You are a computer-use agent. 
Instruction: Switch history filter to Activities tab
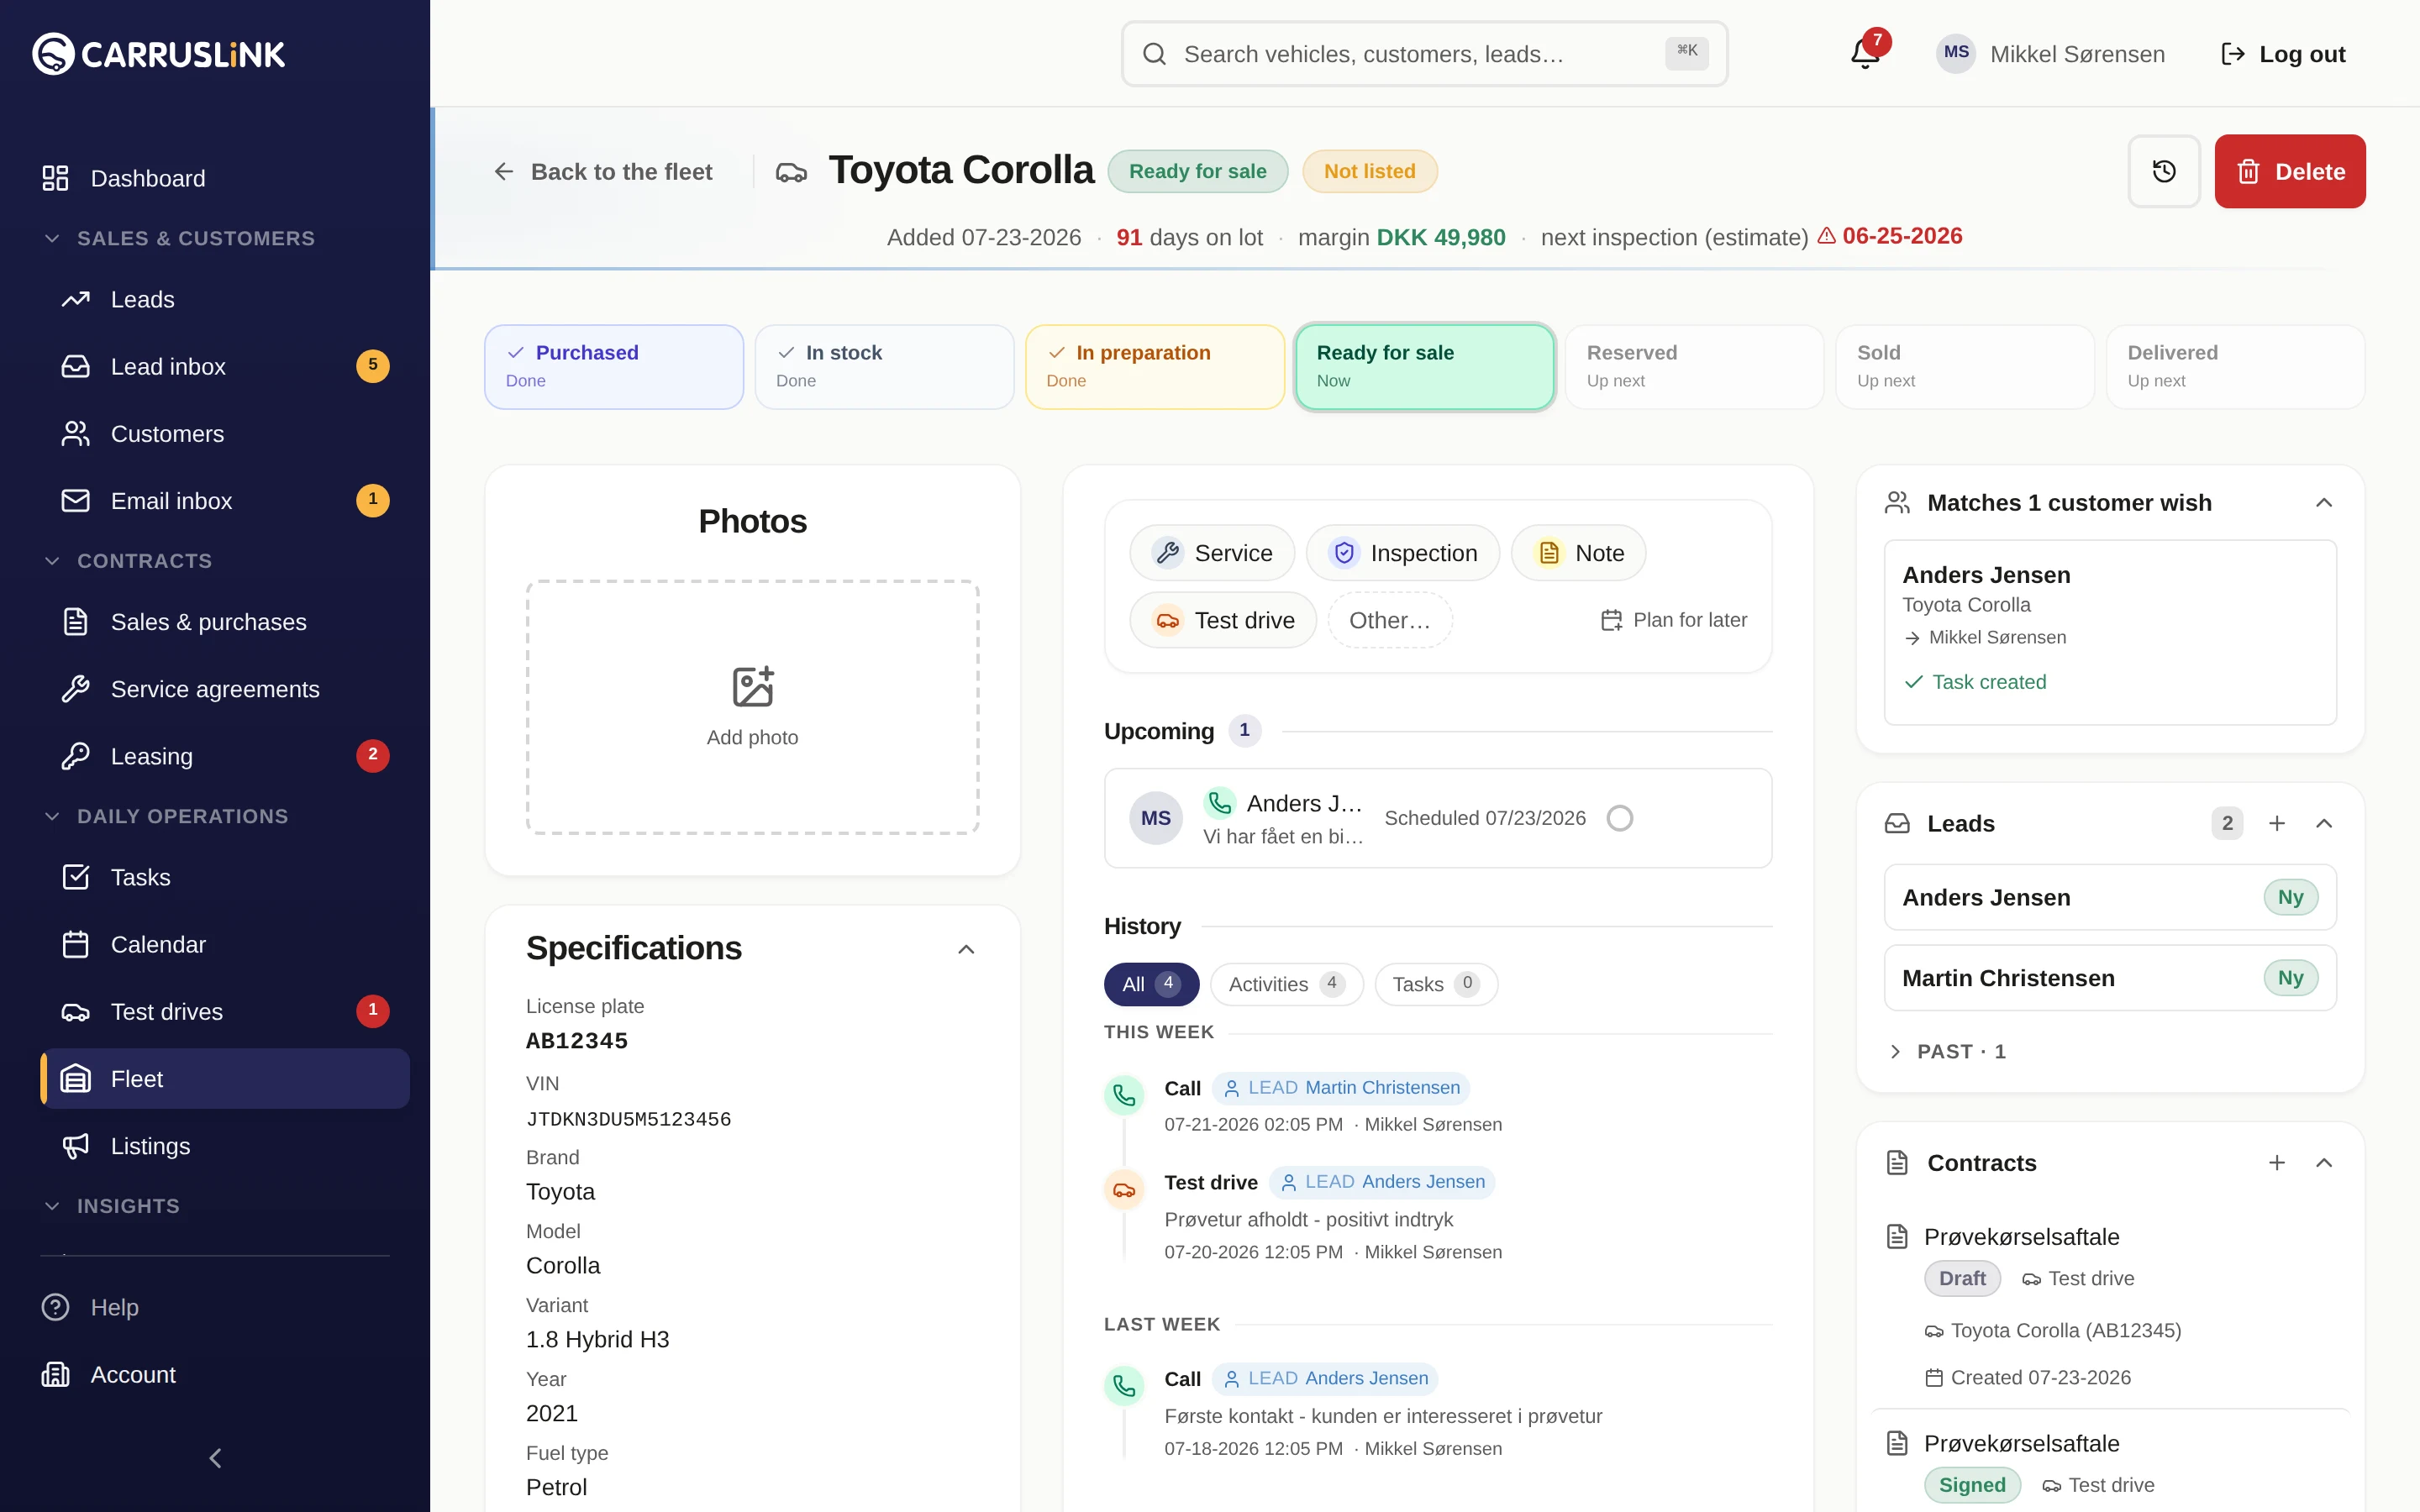[x=1286, y=984]
